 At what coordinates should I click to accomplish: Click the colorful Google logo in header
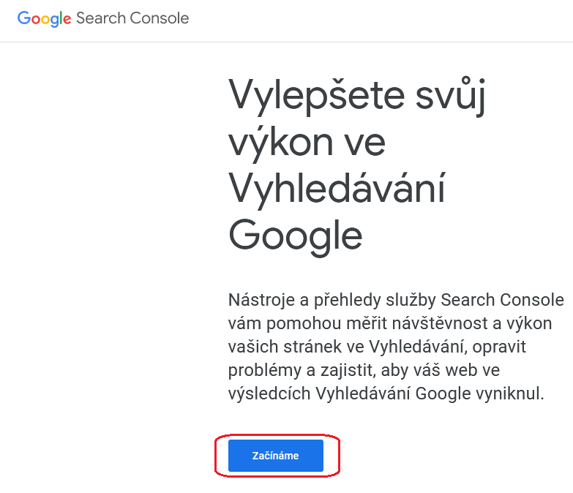[x=45, y=18]
